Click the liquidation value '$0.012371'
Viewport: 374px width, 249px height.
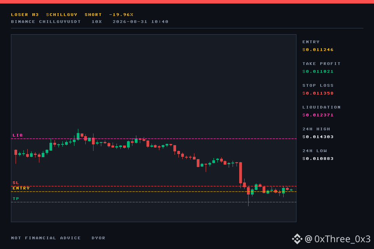coord(318,115)
